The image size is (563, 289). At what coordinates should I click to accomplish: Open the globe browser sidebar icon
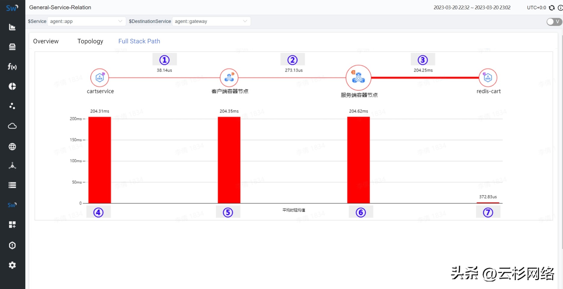(12, 147)
